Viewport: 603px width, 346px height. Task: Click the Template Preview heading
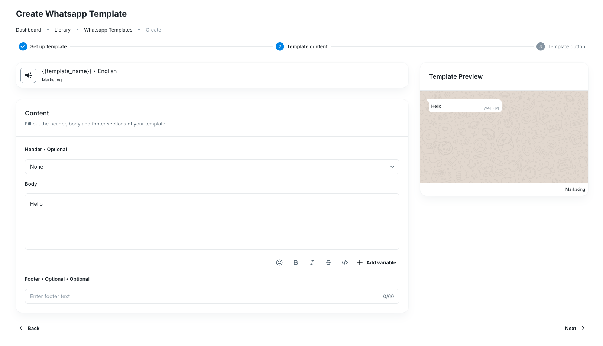pos(456,76)
